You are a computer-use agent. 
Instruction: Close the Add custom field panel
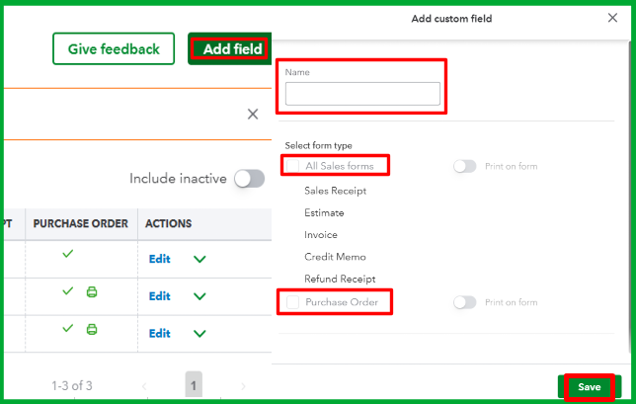tap(611, 18)
